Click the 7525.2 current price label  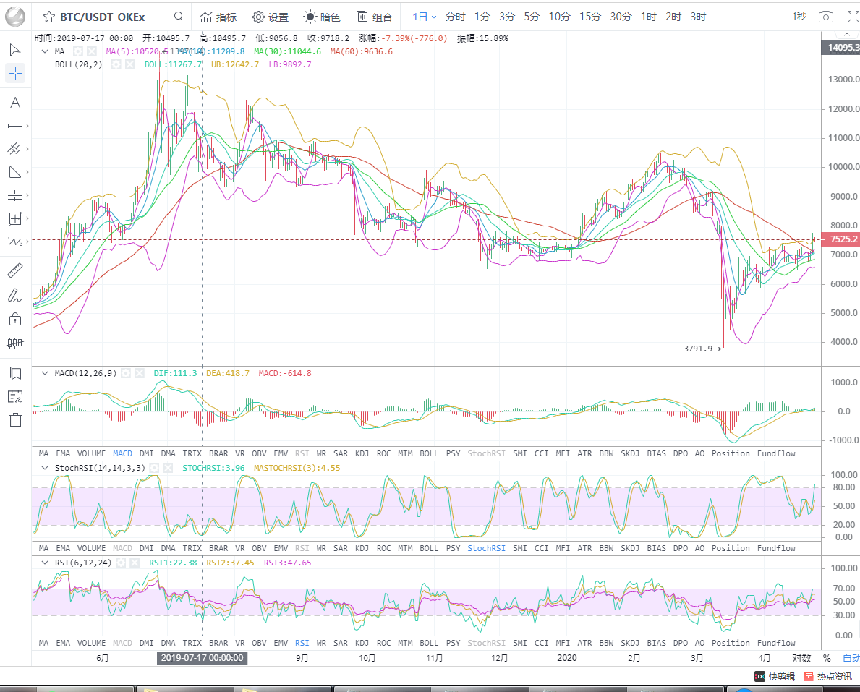coord(843,239)
